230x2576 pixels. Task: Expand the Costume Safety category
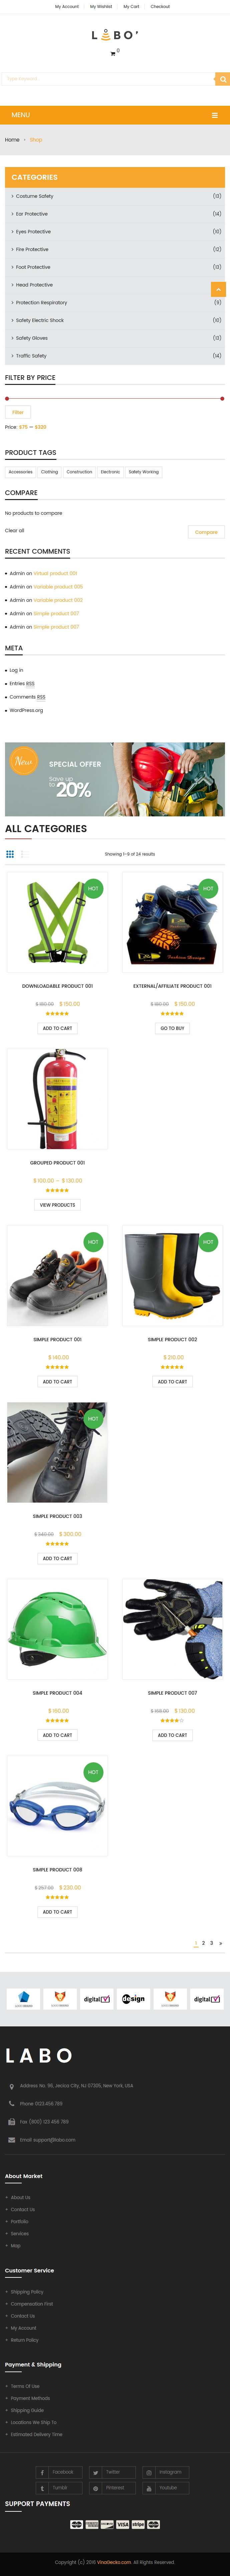[x=114, y=196]
